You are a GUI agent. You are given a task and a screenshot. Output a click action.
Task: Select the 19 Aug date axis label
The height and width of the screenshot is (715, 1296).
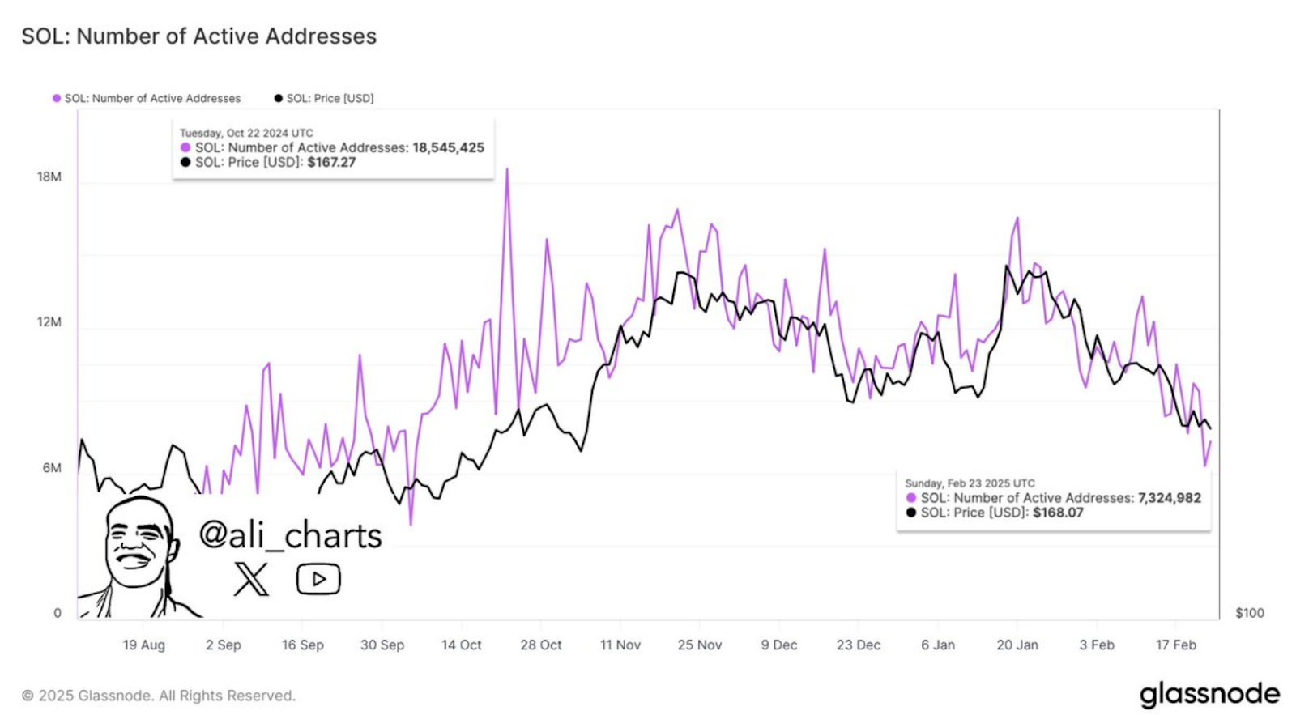click(144, 645)
